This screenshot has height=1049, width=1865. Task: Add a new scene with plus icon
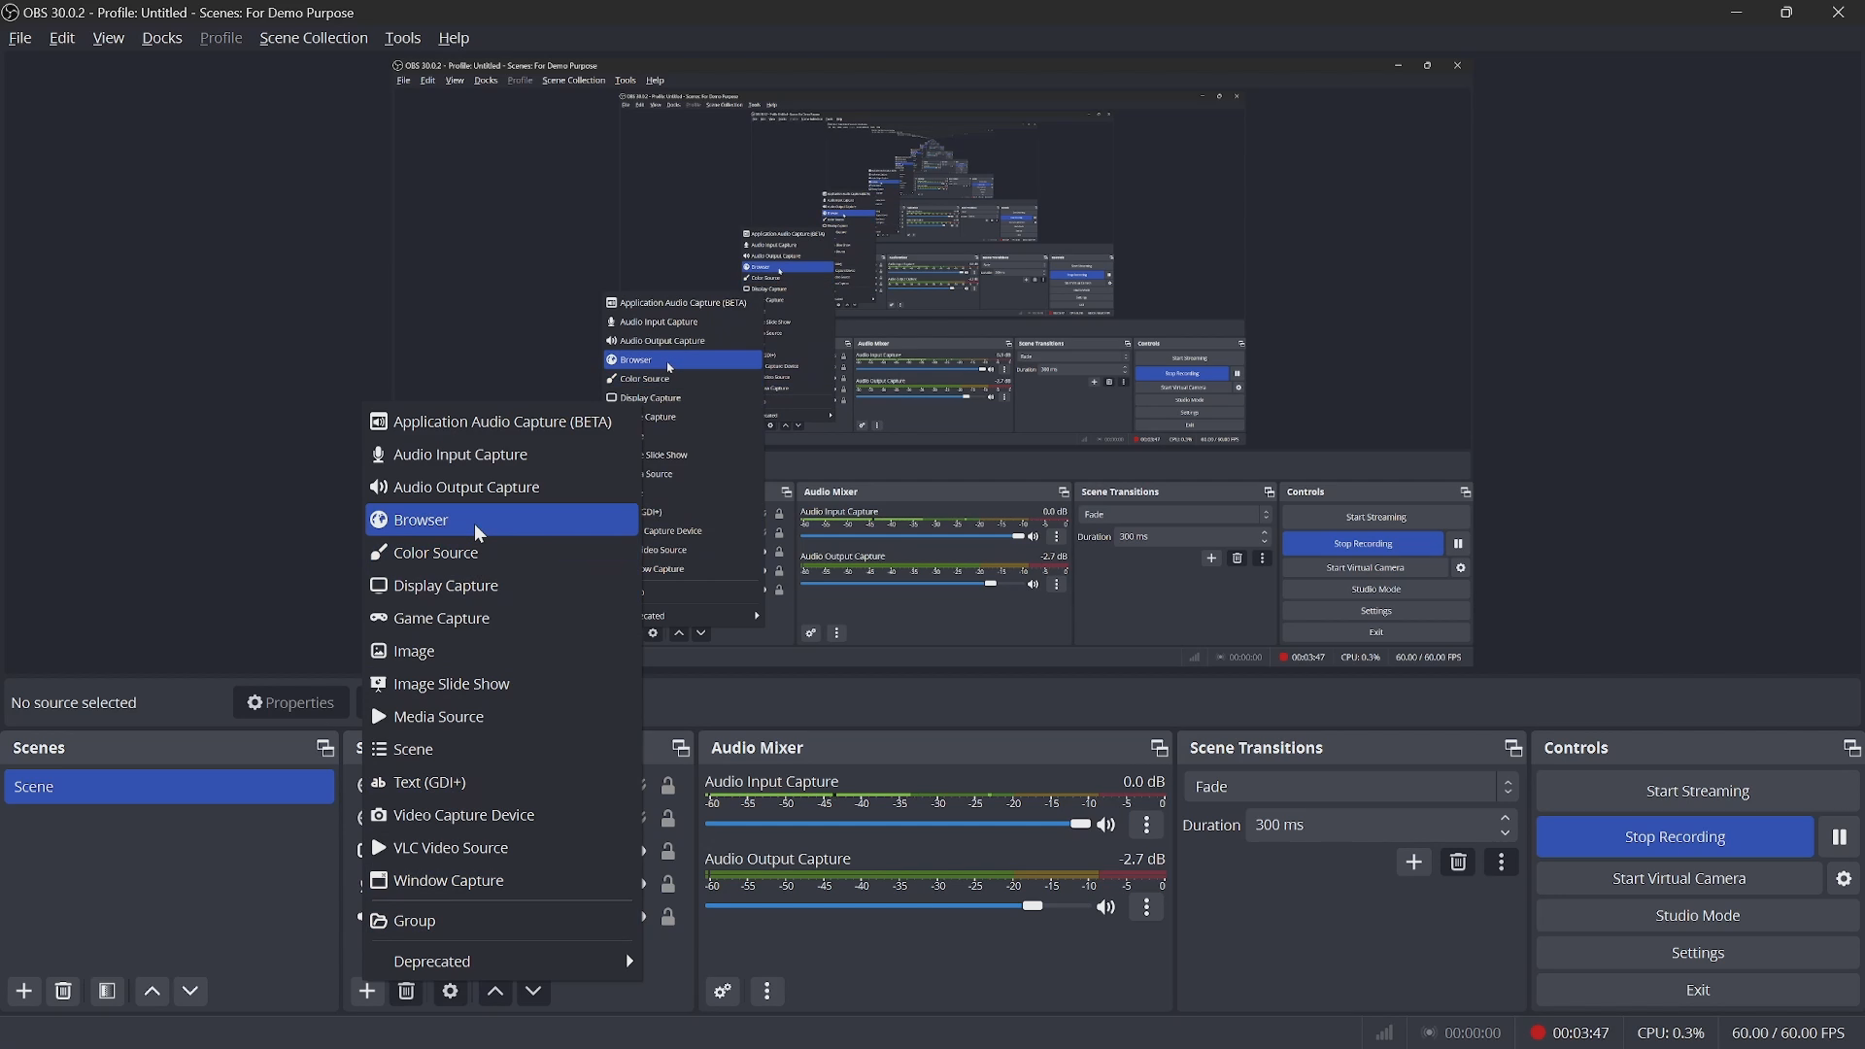(24, 992)
